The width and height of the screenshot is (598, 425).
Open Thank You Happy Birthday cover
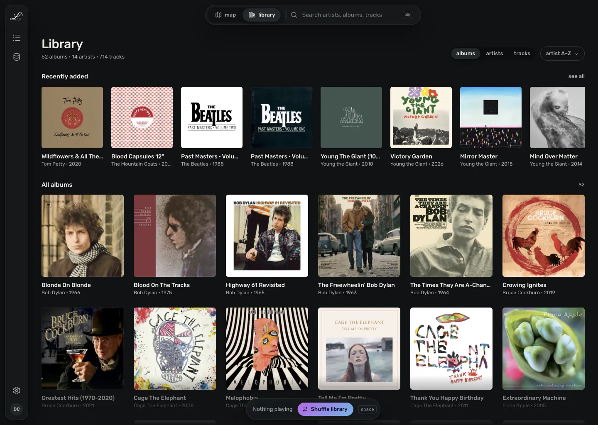(451, 349)
